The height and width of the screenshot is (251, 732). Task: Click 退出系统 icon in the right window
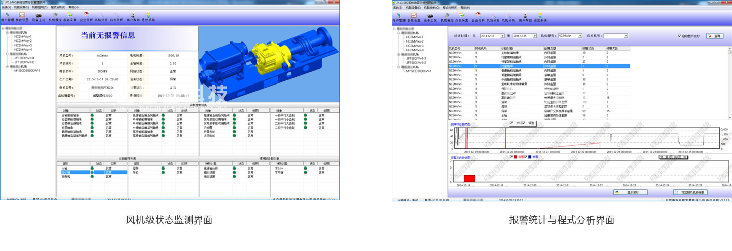[x=540, y=17]
